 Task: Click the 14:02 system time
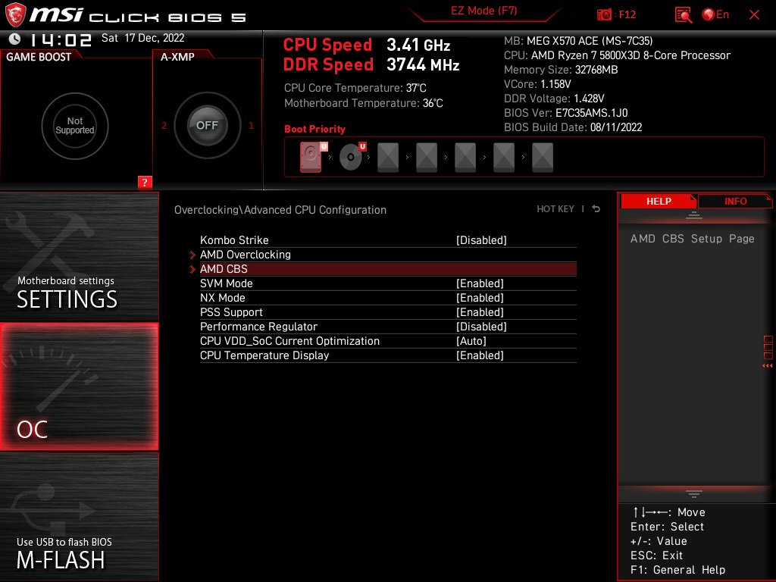pos(61,39)
